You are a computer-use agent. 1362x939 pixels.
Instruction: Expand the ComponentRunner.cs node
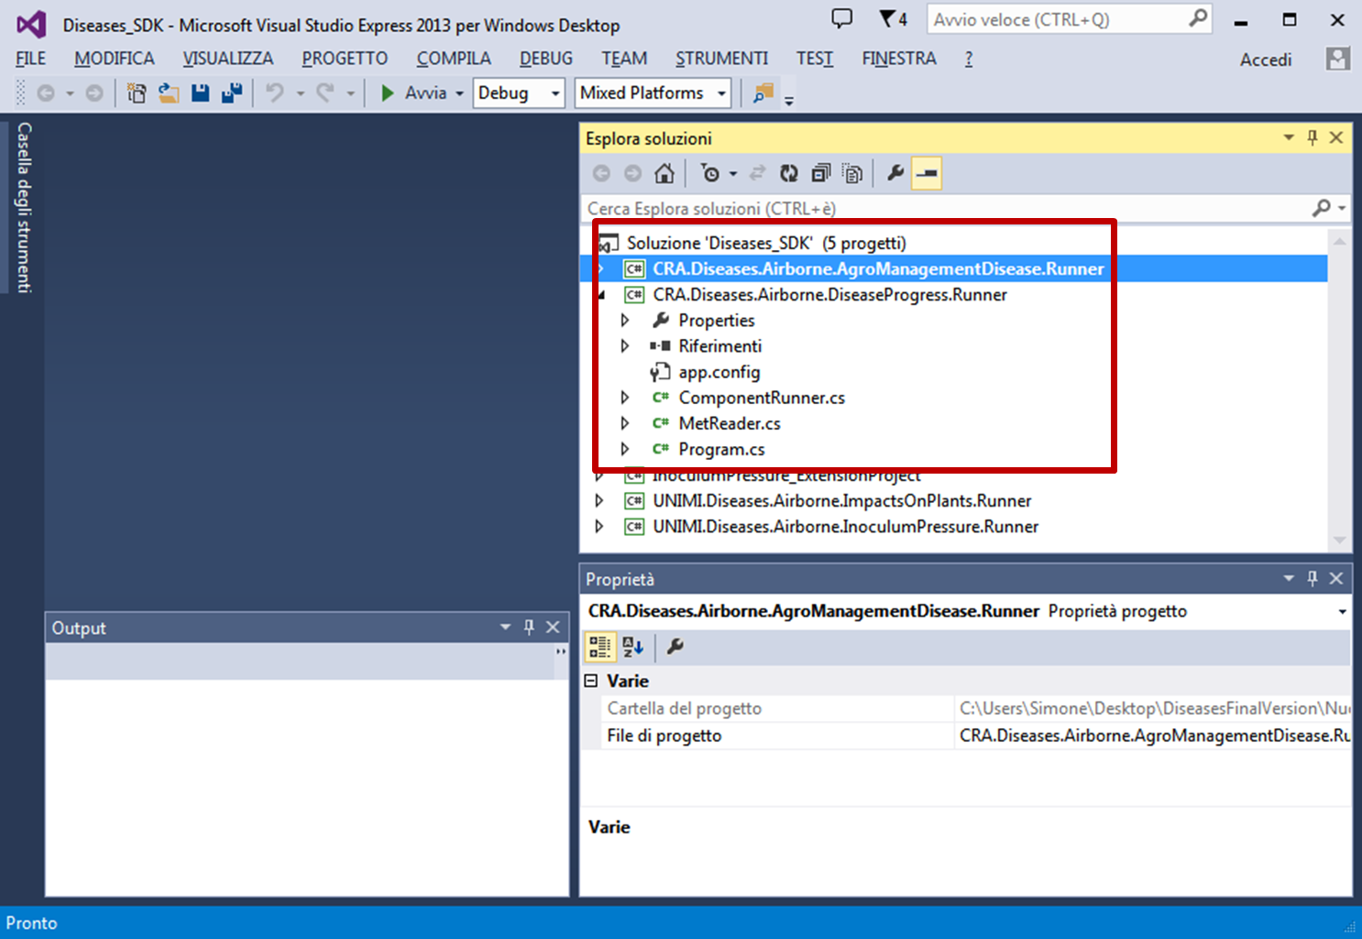(x=625, y=398)
